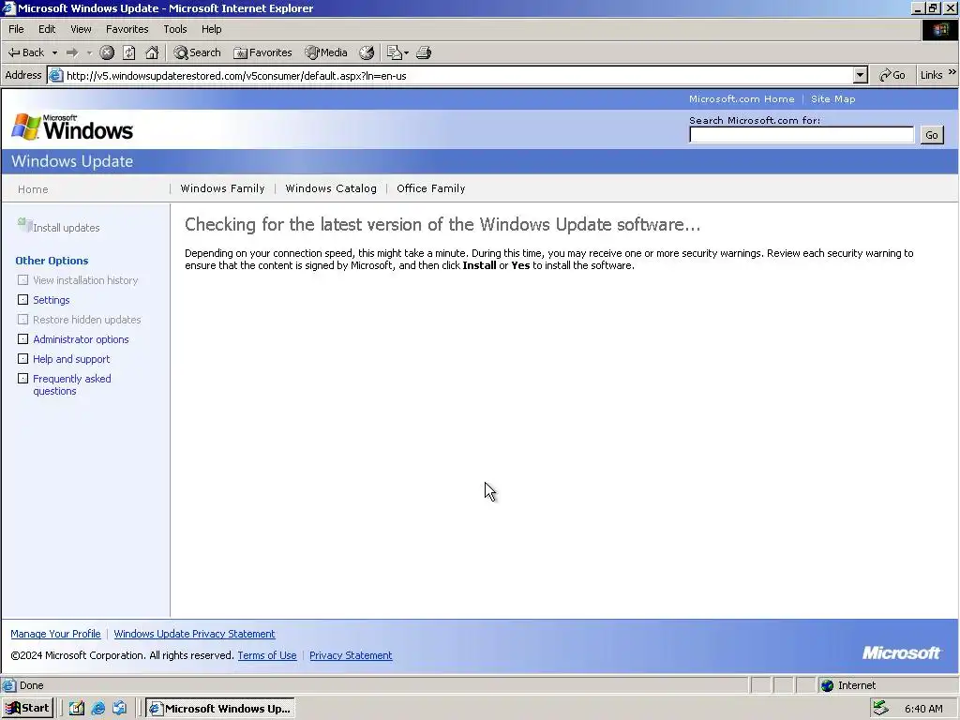Click the Start button
The width and height of the screenshot is (960, 720).
point(27,709)
